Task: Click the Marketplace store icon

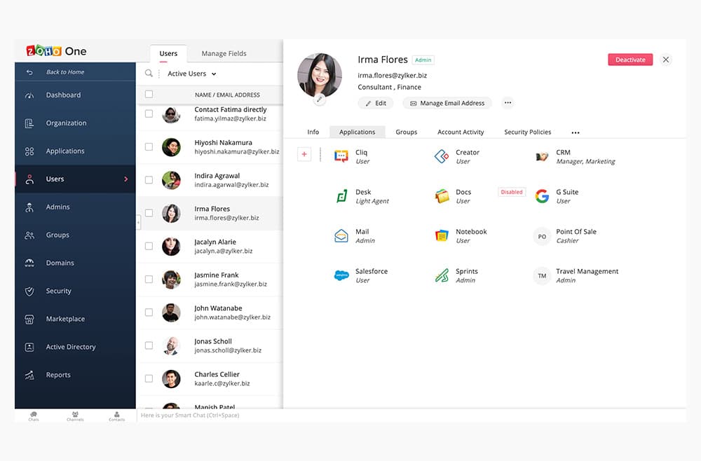Action: [x=29, y=319]
